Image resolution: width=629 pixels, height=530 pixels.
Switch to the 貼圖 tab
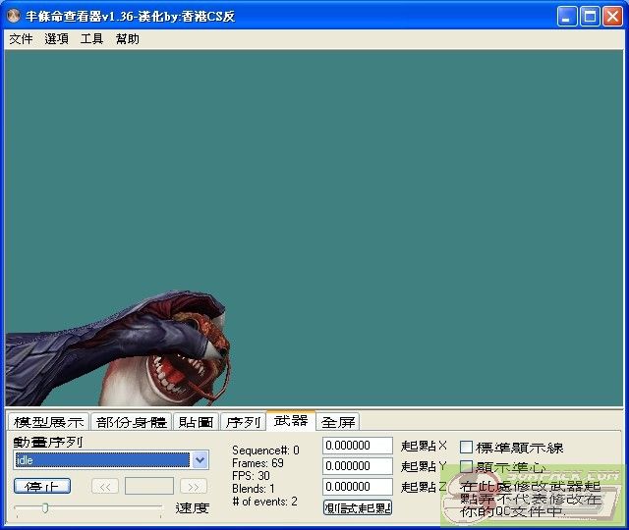pyautogui.click(x=196, y=422)
